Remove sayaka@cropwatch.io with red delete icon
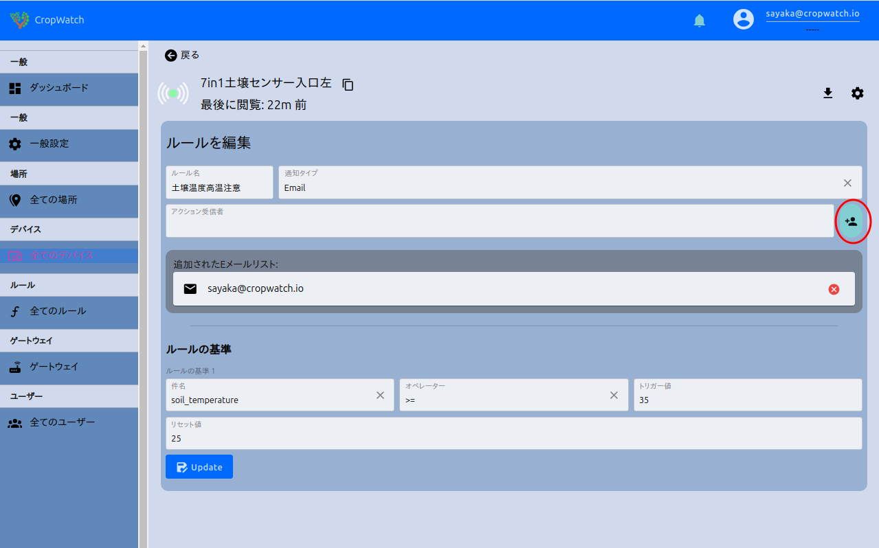Viewport: 879px width, 548px height. coord(834,289)
